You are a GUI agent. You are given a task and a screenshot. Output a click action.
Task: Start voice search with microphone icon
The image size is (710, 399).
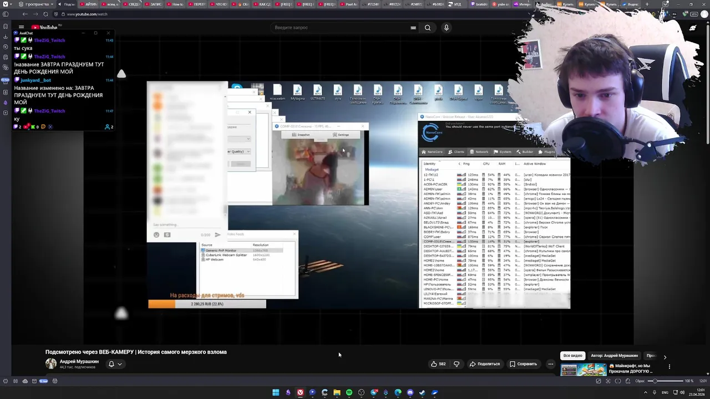click(446, 28)
